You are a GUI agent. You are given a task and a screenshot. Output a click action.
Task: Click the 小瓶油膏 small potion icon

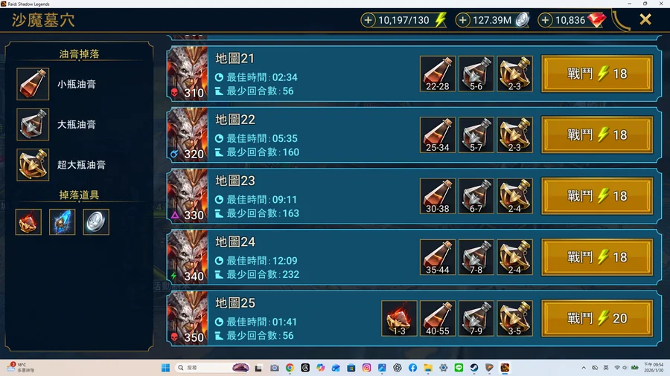pyautogui.click(x=33, y=84)
